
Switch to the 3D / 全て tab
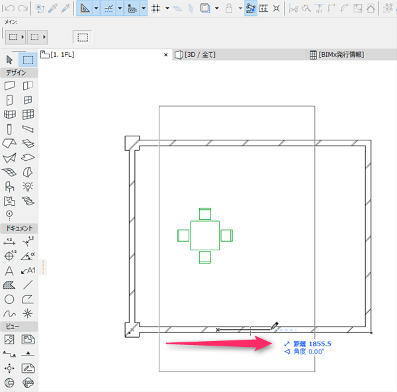(200, 55)
